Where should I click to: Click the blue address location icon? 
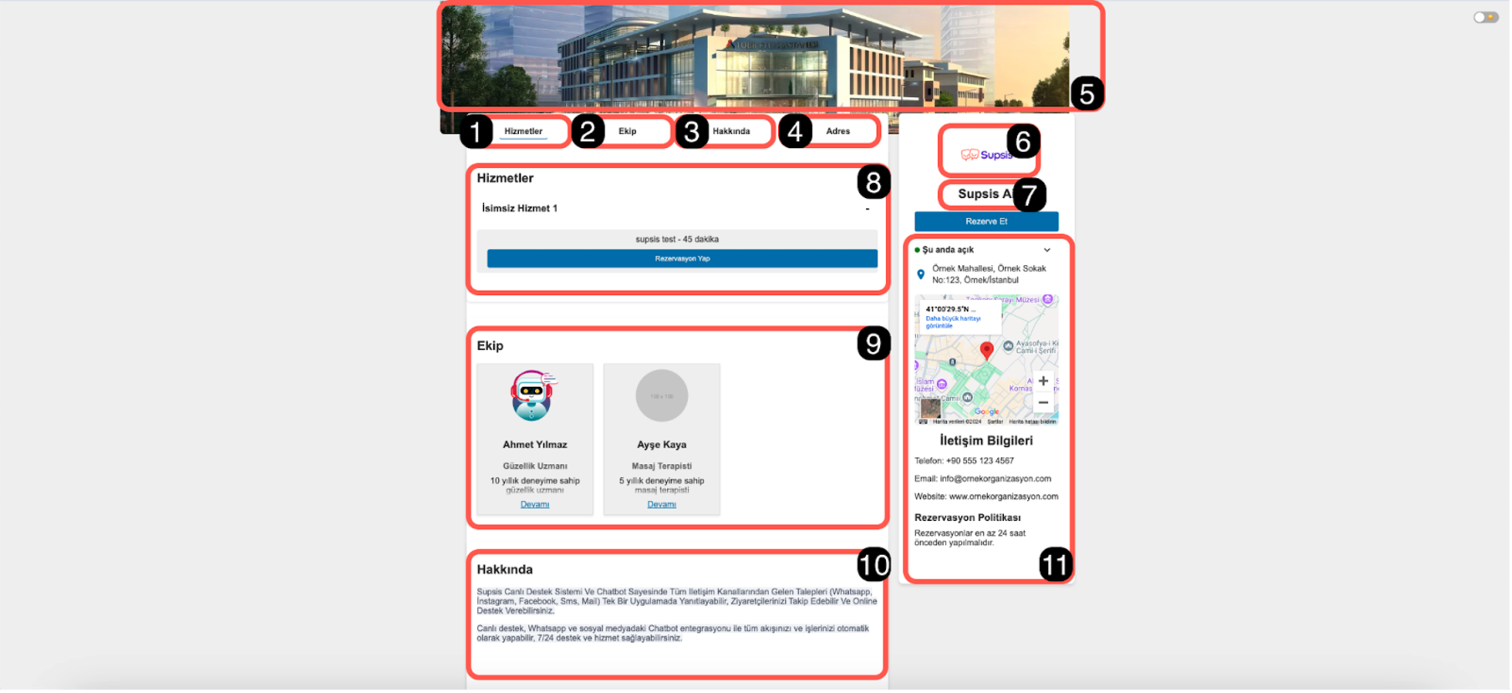922,275
